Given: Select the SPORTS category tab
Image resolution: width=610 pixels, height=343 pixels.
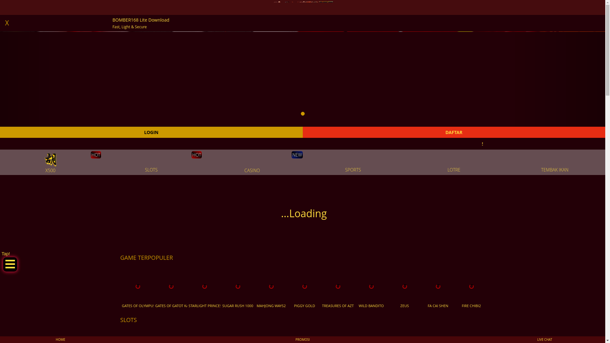Looking at the screenshot, I should click(x=353, y=170).
